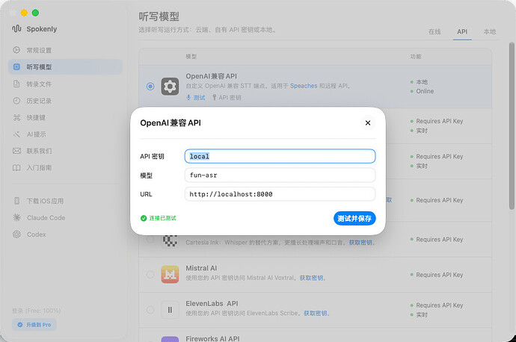Viewport: 516px width, 342px height.
Task: Click 获取密钥 link for ElevenLabs
Action: click(316, 313)
